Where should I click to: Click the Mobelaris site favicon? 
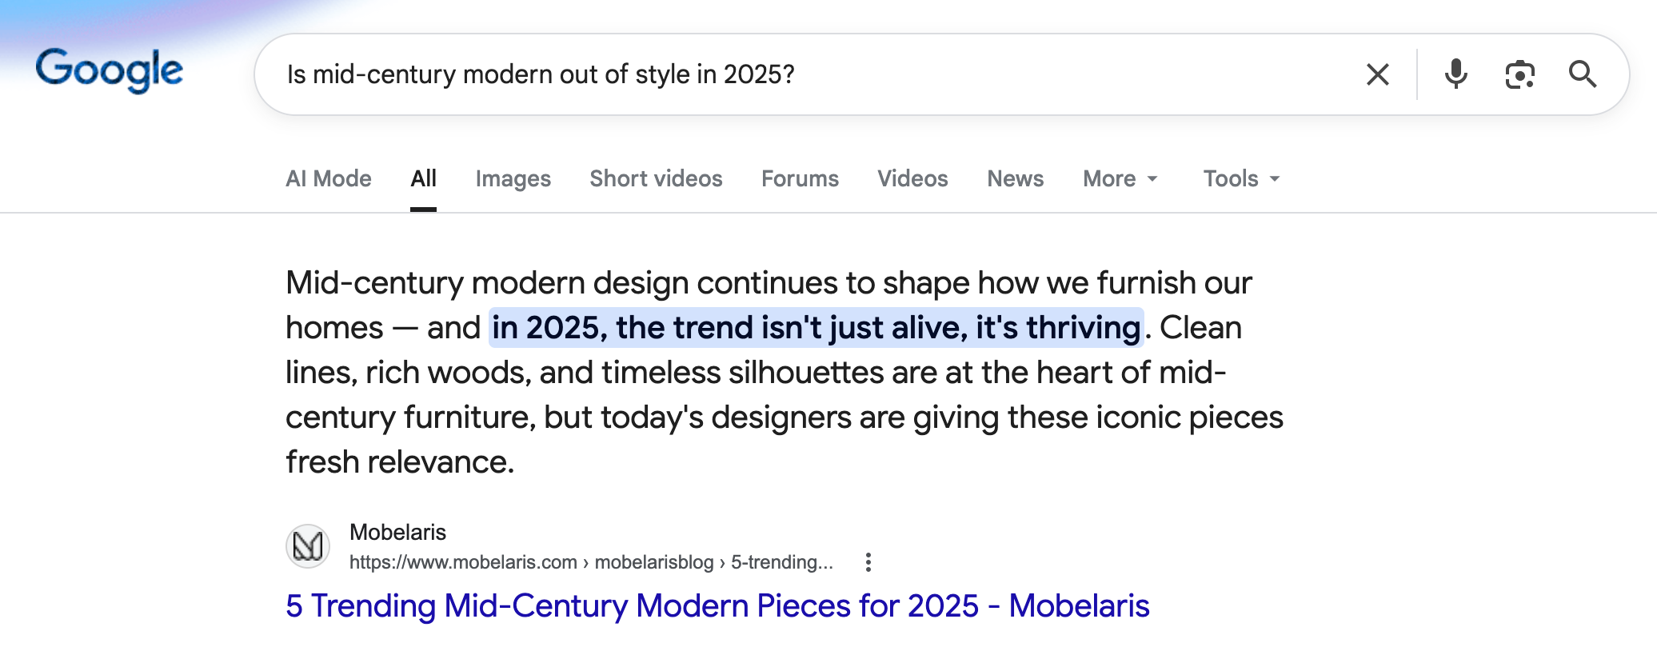(x=308, y=546)
